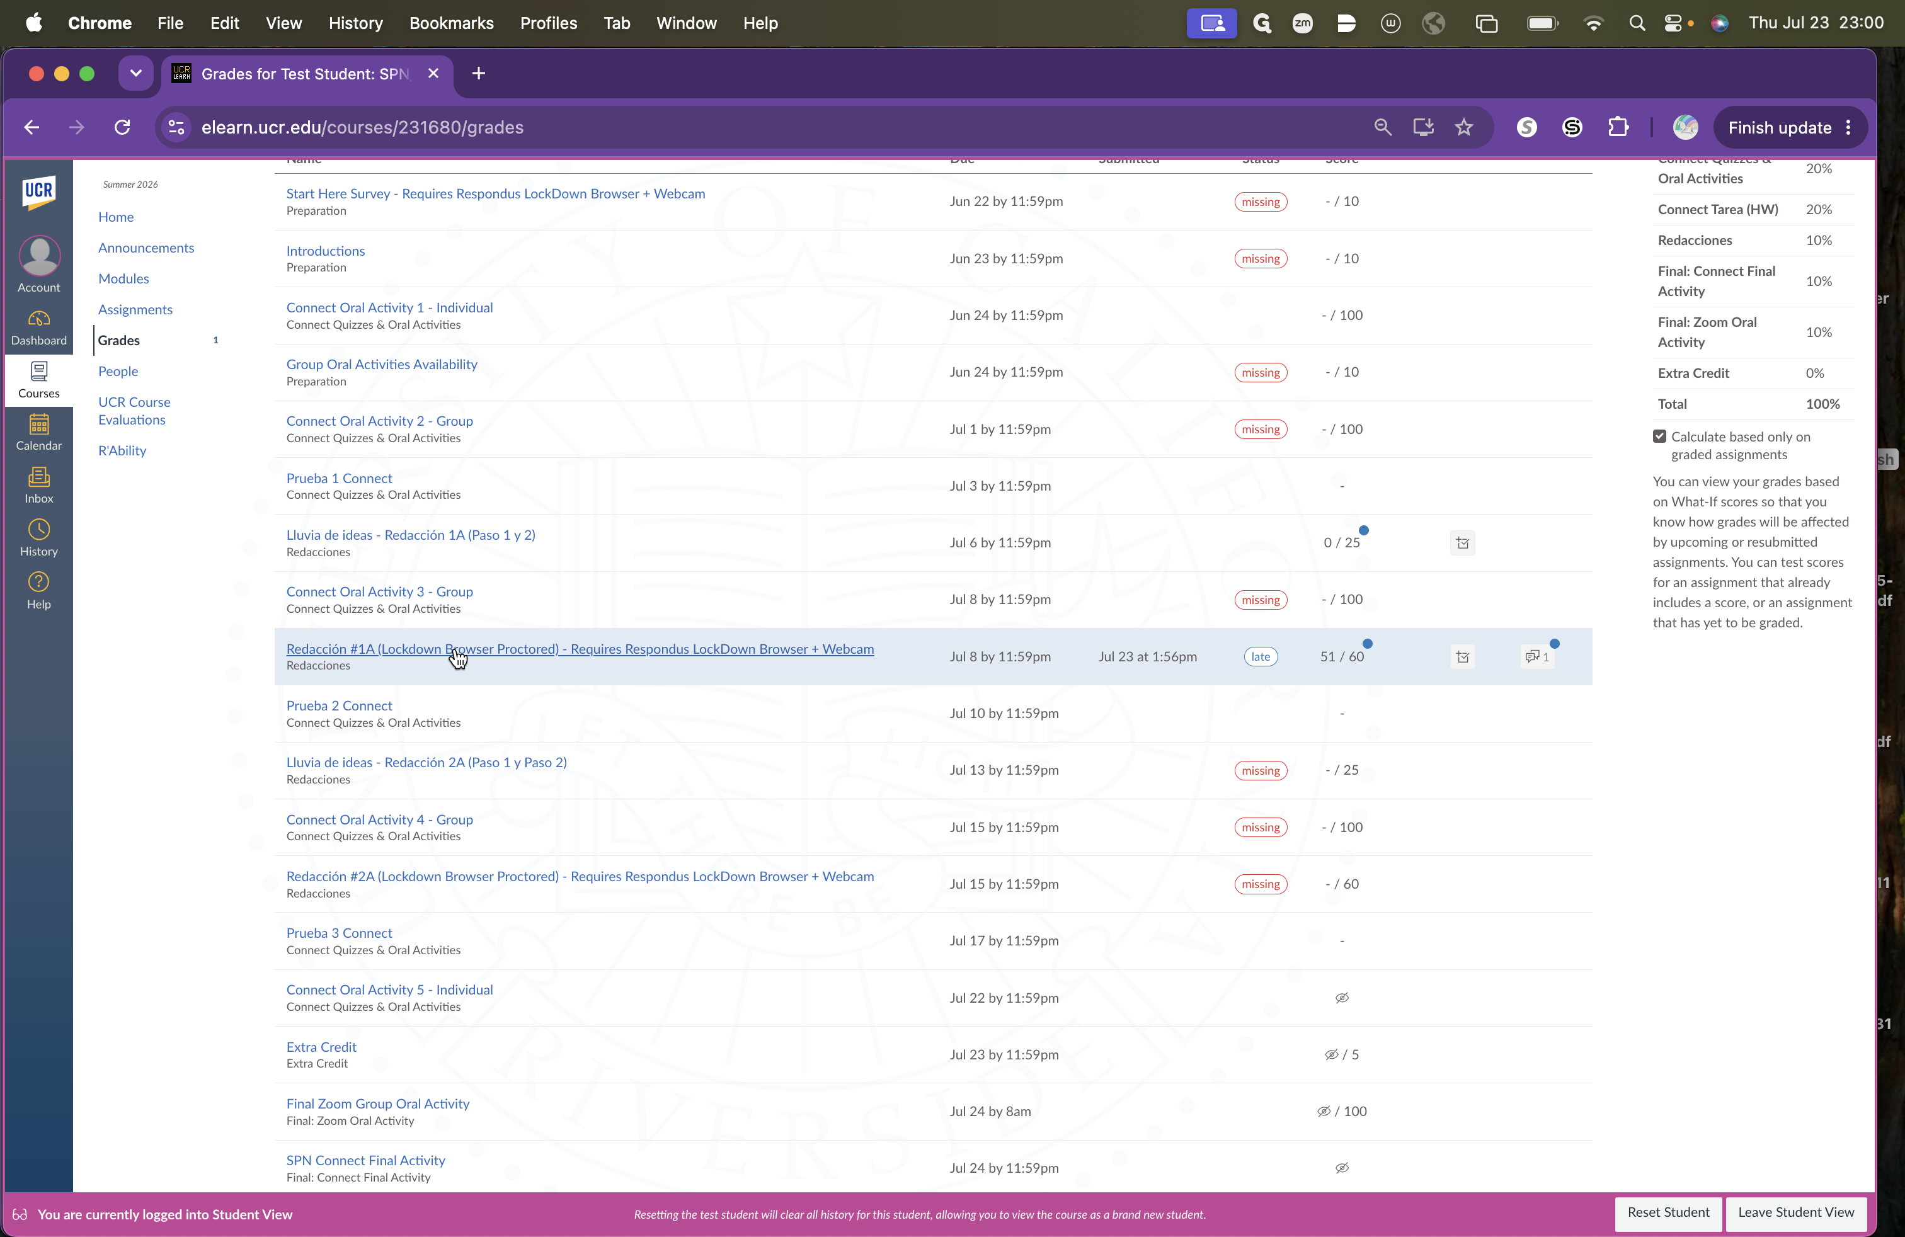This screenshot has width=1905, height=1237.
Task: Go to course Home link
Action: (116, 217)
